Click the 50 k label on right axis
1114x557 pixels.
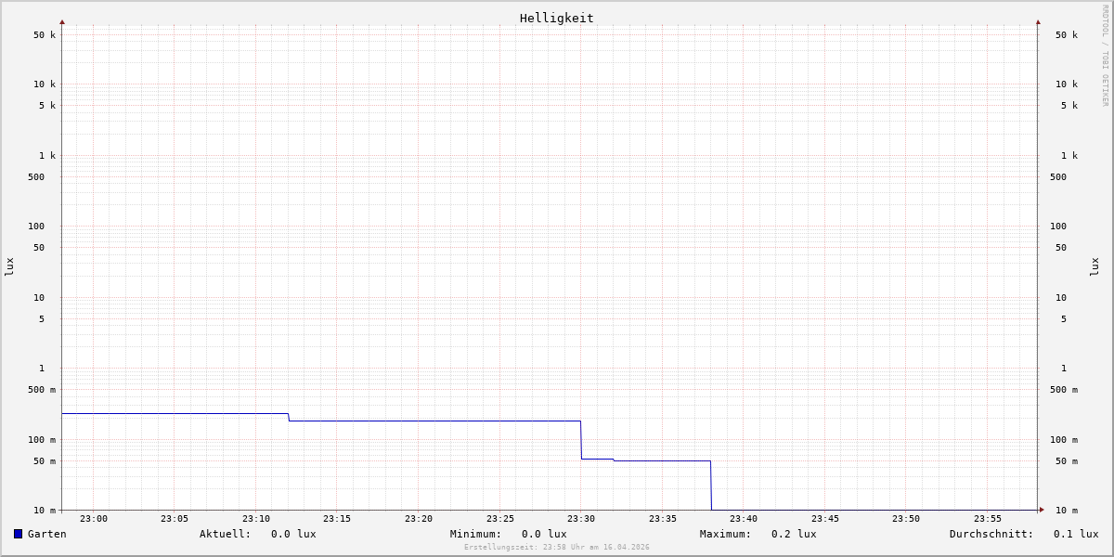coord(1067,35)
